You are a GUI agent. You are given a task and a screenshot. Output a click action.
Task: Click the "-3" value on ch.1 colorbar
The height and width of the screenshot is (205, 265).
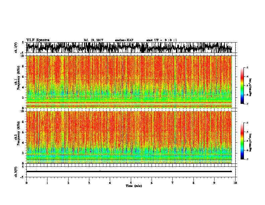pos(247,67)
